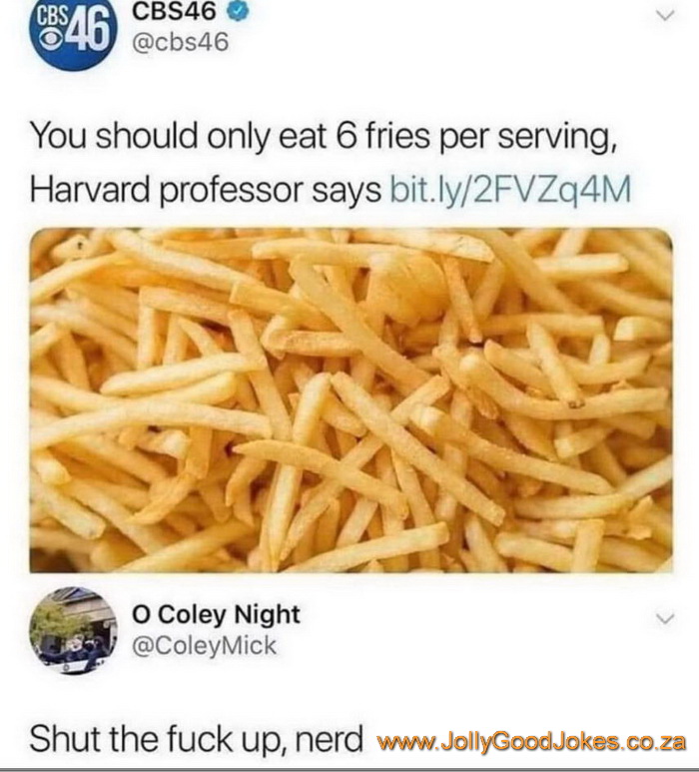Open the CBS46 profile avatar logo
Screen dimensions: 699x772
[x=74, y=32]
